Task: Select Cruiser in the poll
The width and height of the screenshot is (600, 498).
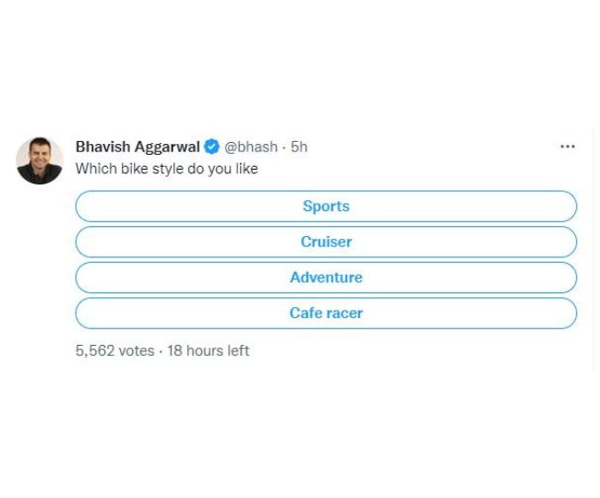Action: (326, 242)
